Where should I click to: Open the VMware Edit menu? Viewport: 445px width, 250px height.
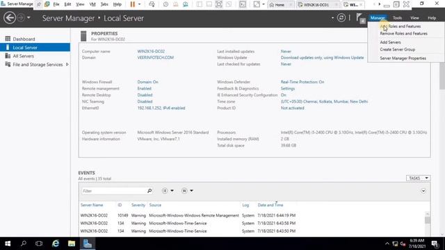(x=67, y=4)
